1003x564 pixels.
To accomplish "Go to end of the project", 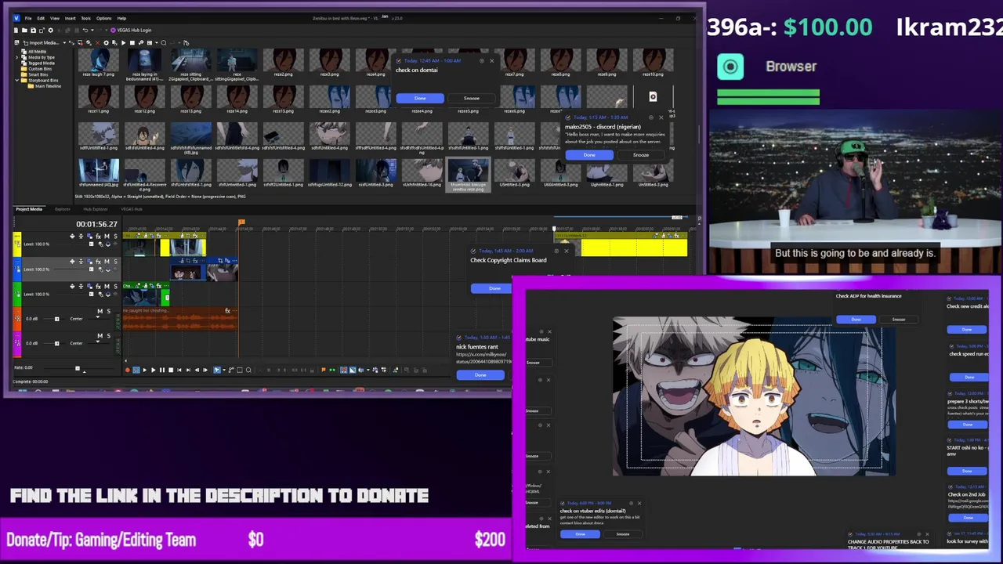I will point(188,370).
